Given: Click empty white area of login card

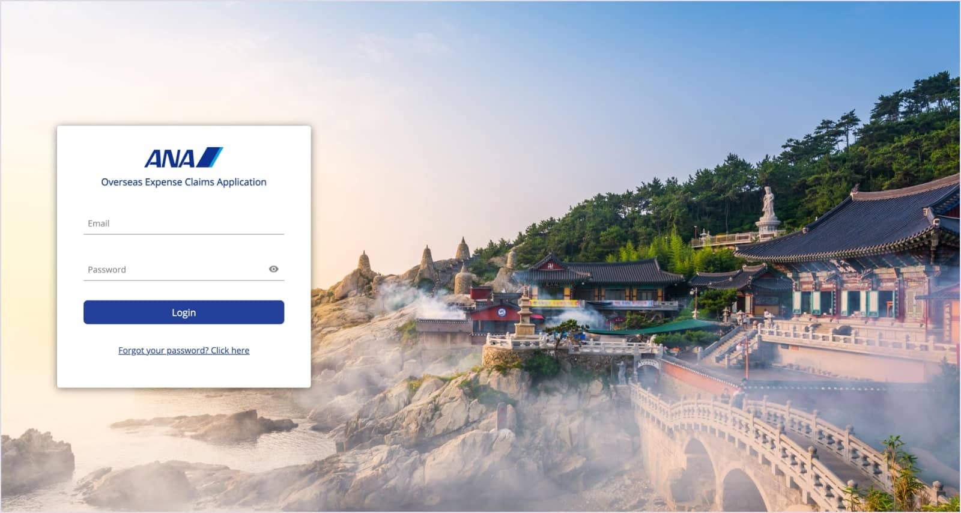Looking at the screenshot, I should point(184,372).
